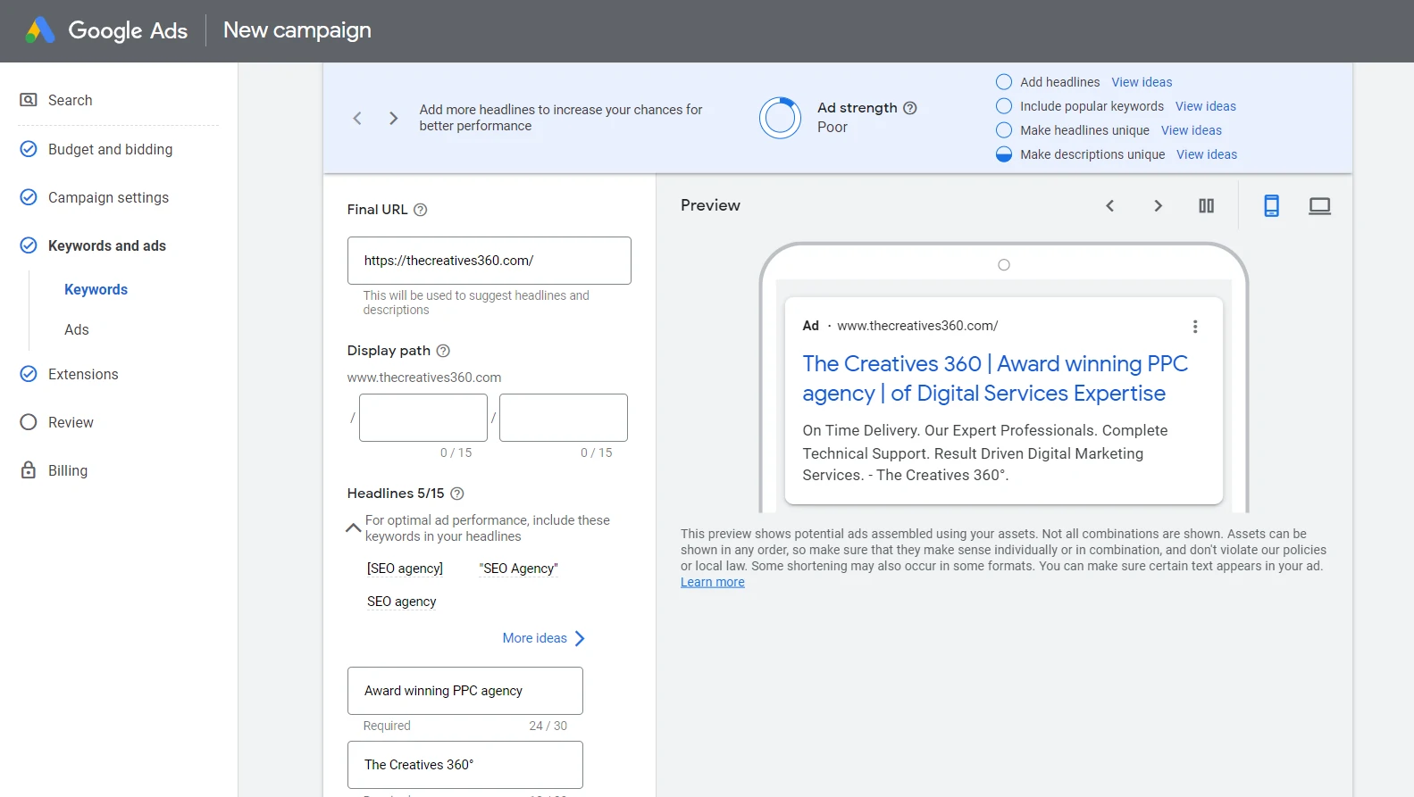The height and width of the screenshot is (797, 1414).
Task: Open the Learn more link
Action: pyautogui.click(x=712, y=582)
